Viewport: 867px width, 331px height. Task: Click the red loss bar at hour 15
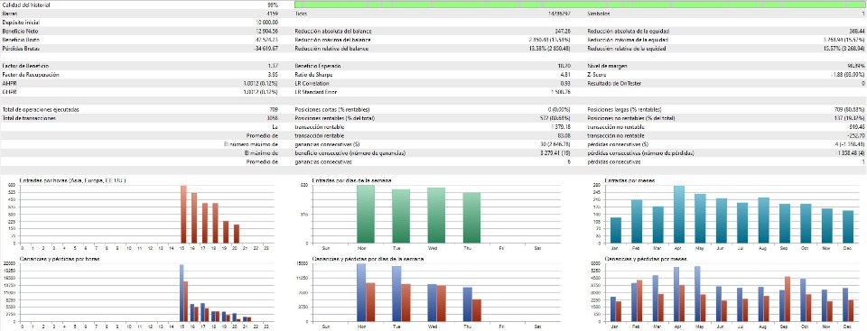tap(186, 301)
